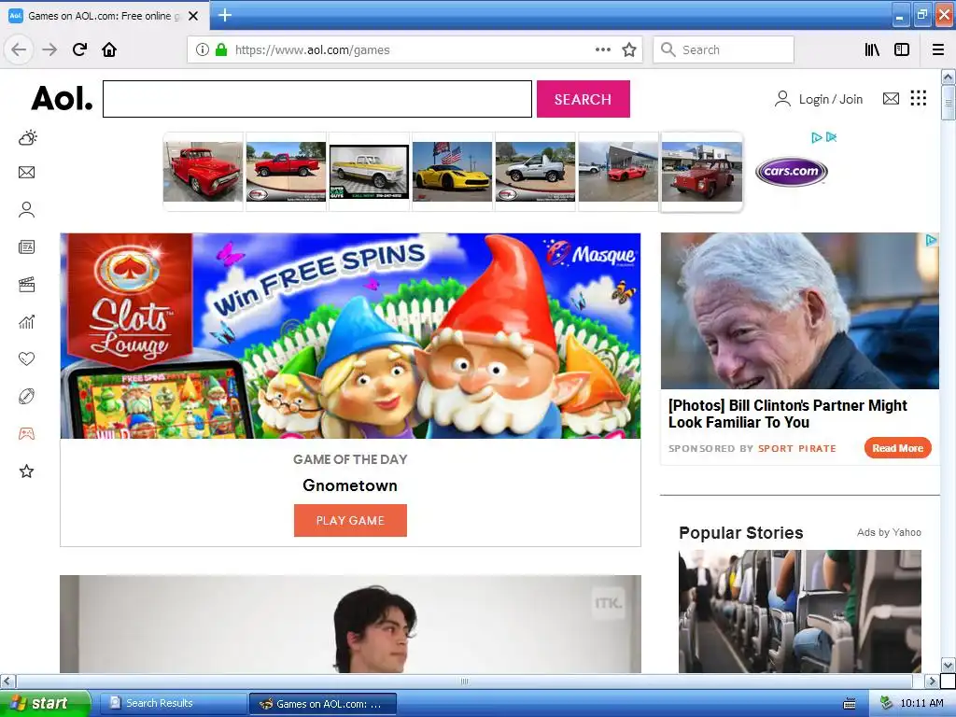Click the browser Search box
This screenshot has width=956, height=717.
(724, 49)
